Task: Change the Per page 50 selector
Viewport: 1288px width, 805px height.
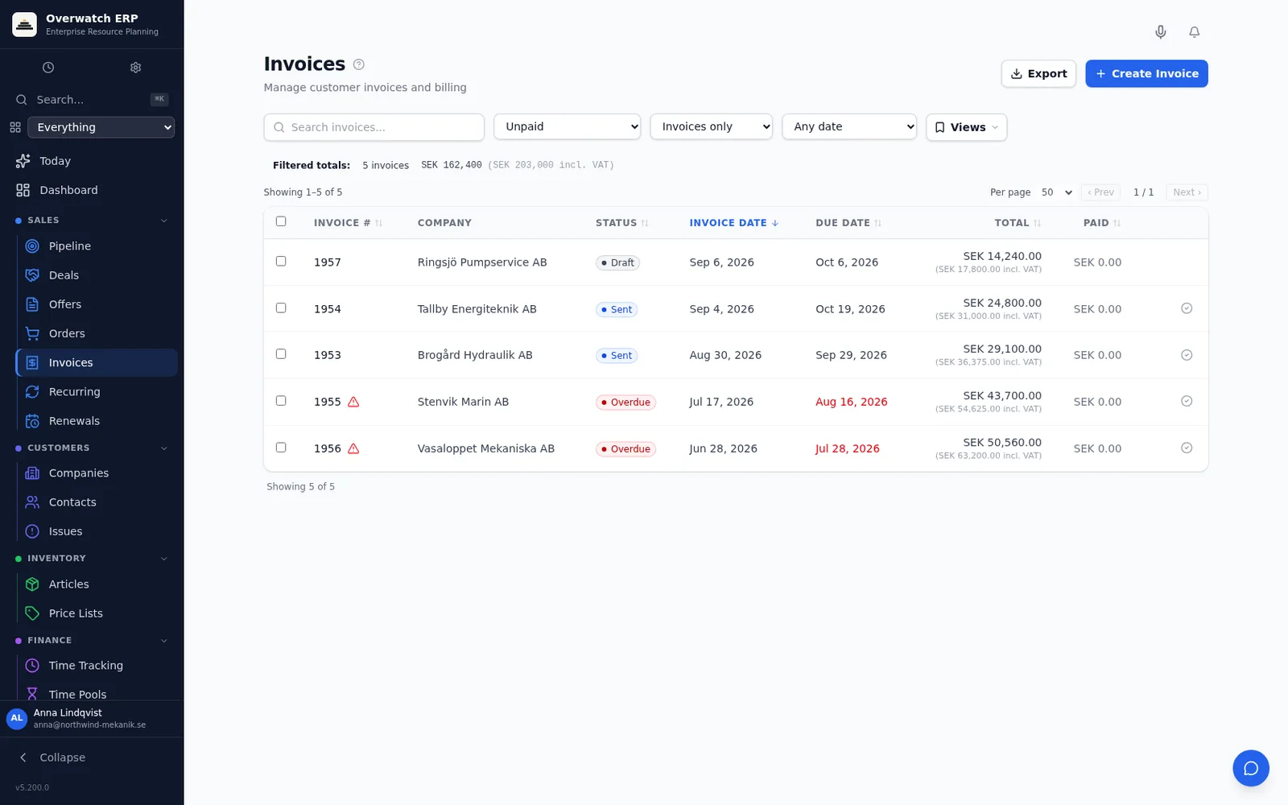Action: (1056, 192)
